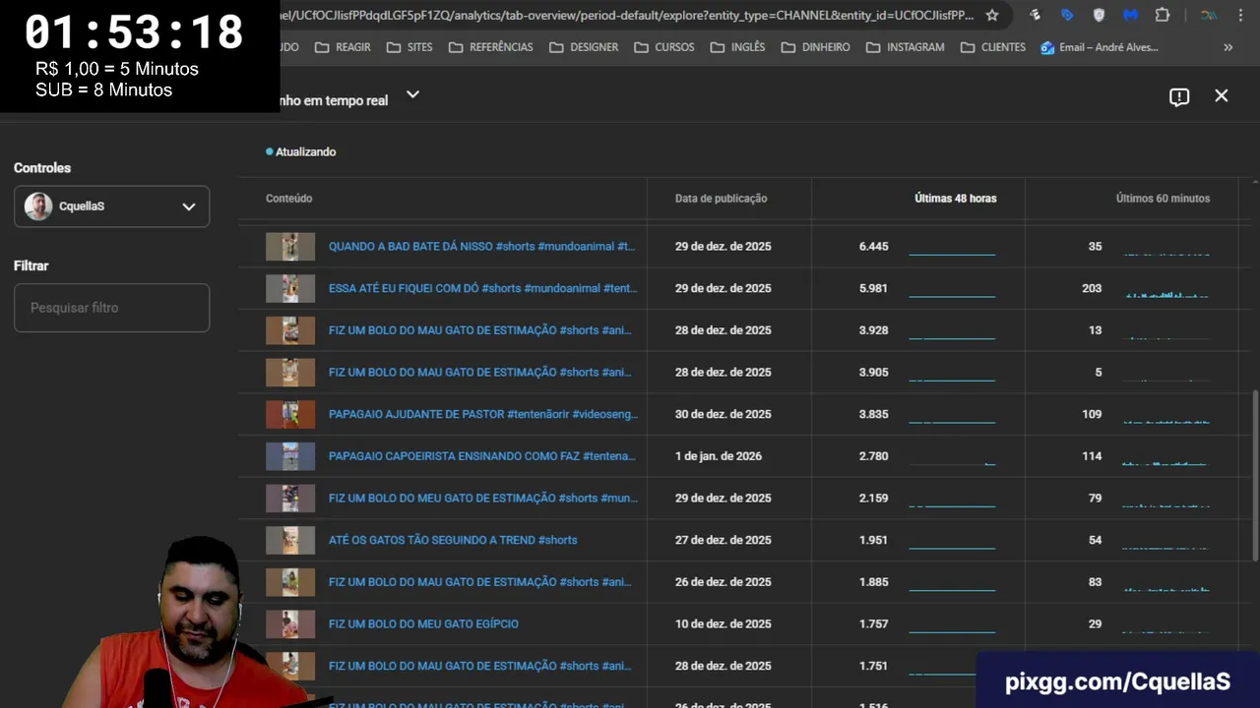Open the REAGIR bookmarks folder
This screenshot has height=708, width=1260.
[x=343, y=47]
